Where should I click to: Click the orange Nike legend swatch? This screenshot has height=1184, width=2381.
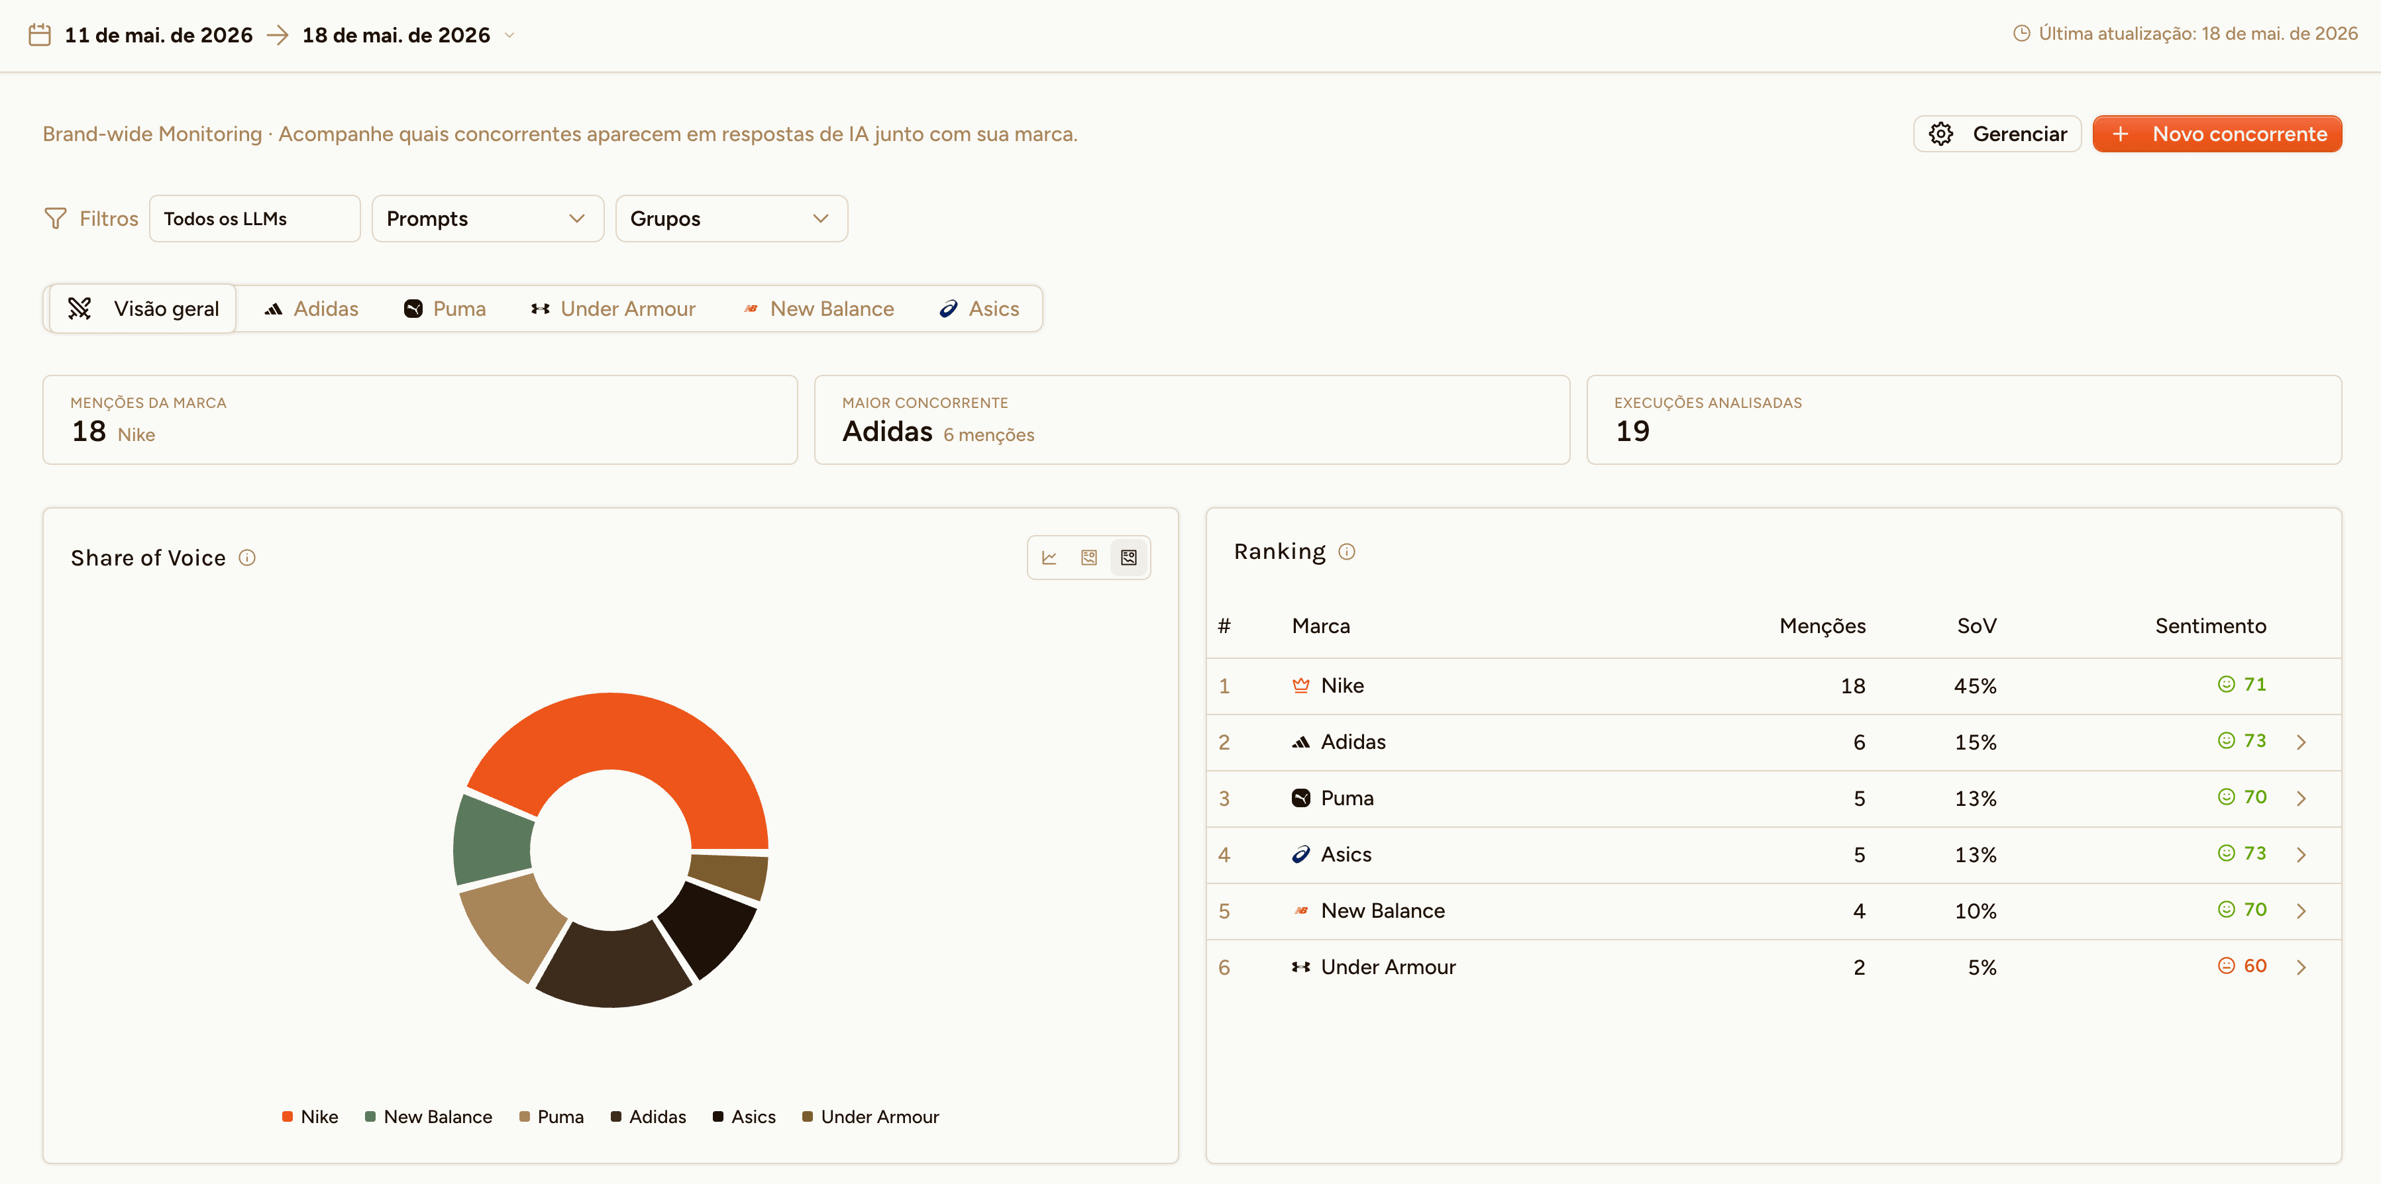click(x=288, y=1116)
